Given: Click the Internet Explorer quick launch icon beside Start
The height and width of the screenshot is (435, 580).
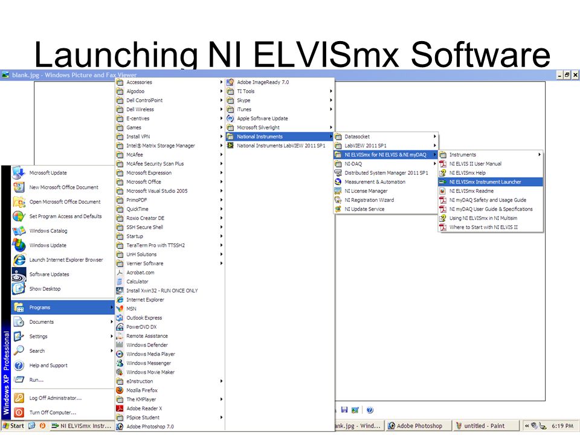Looking at the screenshot, I should (x=32, y=426).
